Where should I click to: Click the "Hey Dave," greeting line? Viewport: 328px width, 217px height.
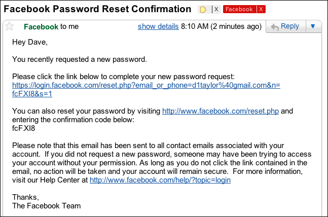[30, 42]
